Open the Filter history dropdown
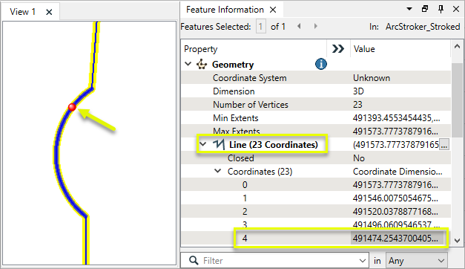Image resolution: width=465 pixels, height=269 pixels. (x=363, y=261)
